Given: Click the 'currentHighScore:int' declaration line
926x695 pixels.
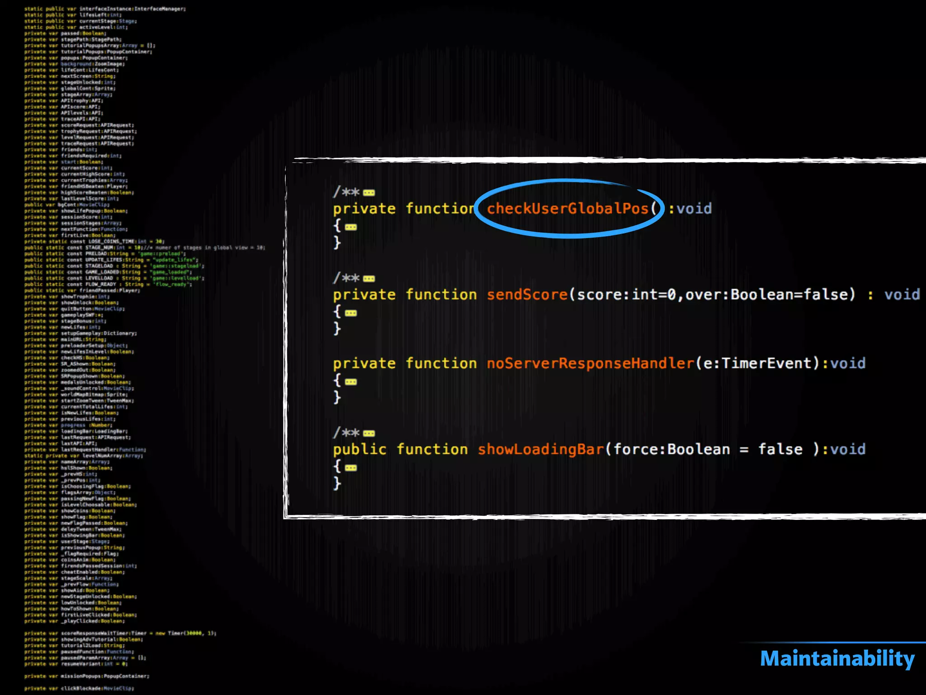Looking at the screenshot, I should (75, 174).
